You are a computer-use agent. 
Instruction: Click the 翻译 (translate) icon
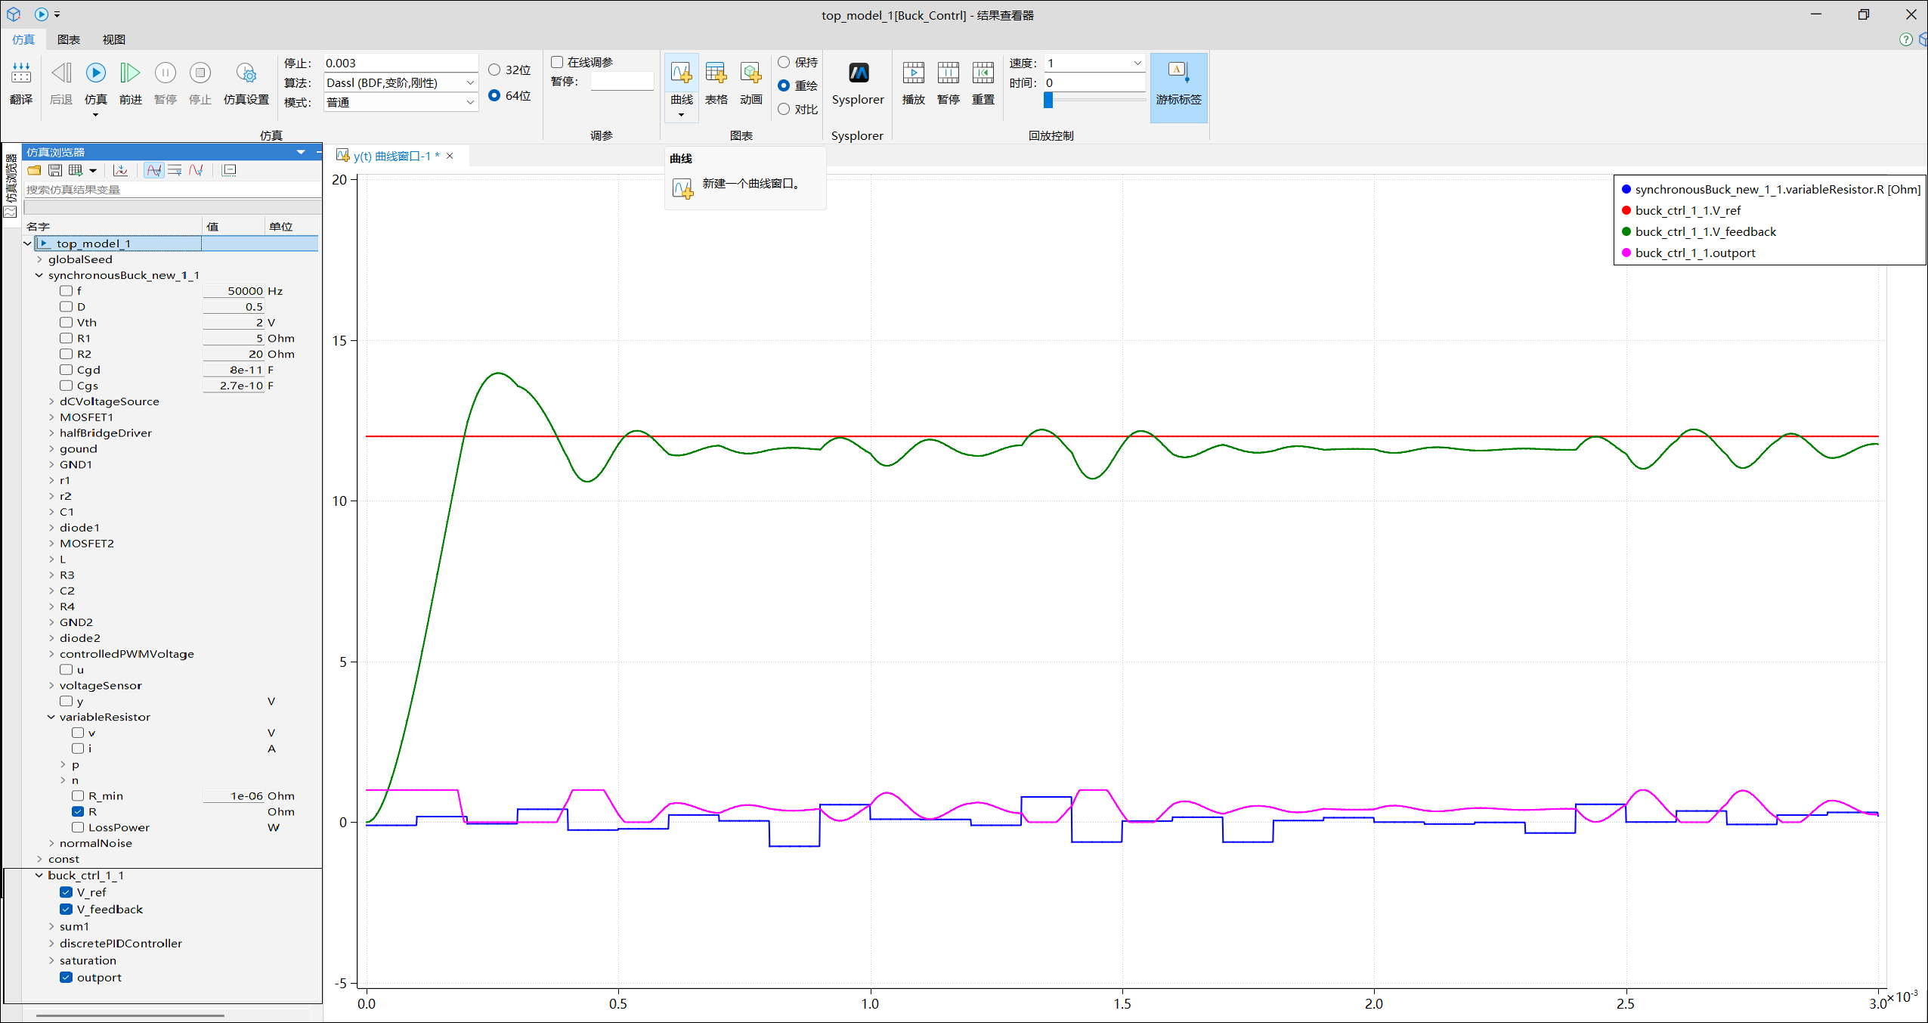tap(21, 73)
